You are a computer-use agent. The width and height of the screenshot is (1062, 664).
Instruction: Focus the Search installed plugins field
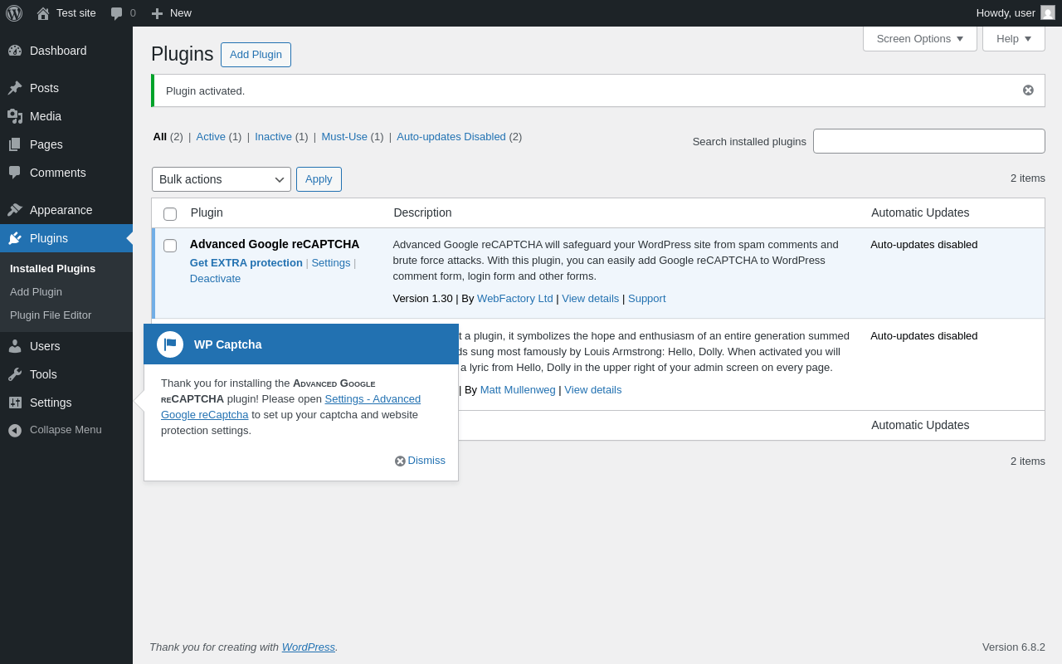tap(928, 141)
